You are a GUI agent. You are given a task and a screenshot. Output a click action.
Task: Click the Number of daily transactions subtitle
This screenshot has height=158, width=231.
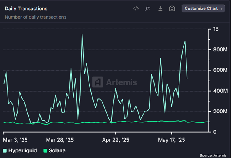[x=36, y=17]
